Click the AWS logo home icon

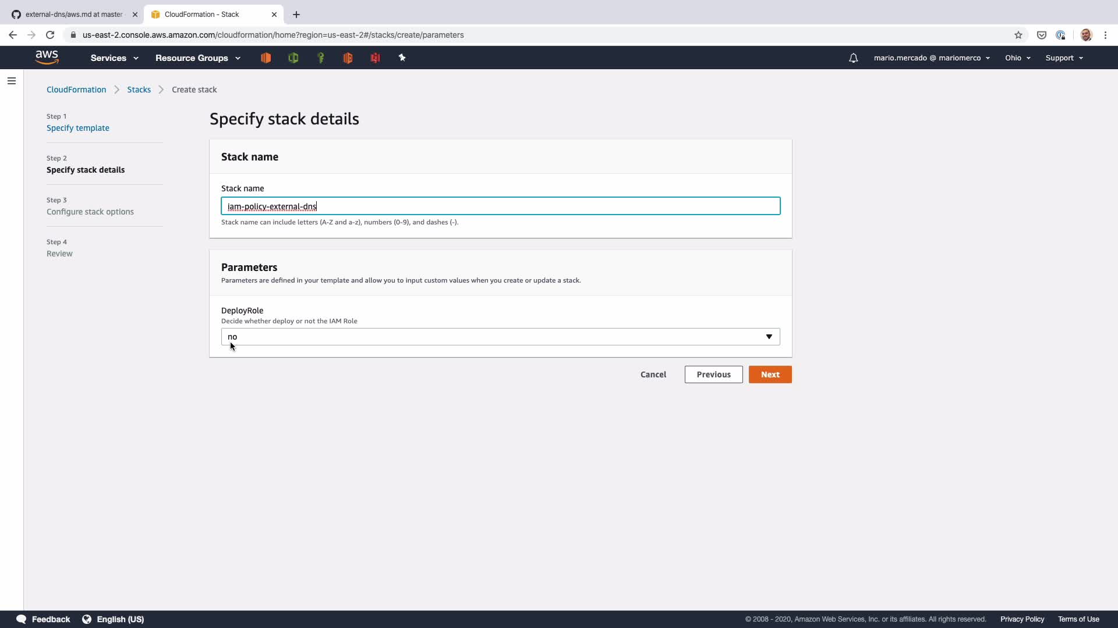[x=47, y=57]
